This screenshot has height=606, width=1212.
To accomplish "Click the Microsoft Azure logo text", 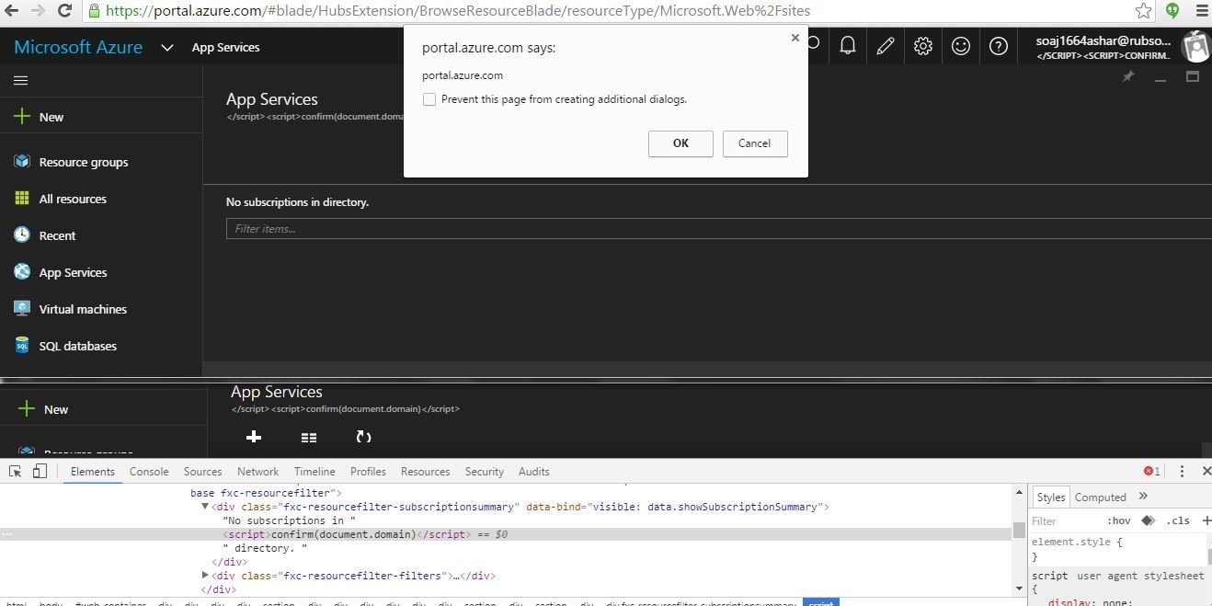I will coord(78,47).
